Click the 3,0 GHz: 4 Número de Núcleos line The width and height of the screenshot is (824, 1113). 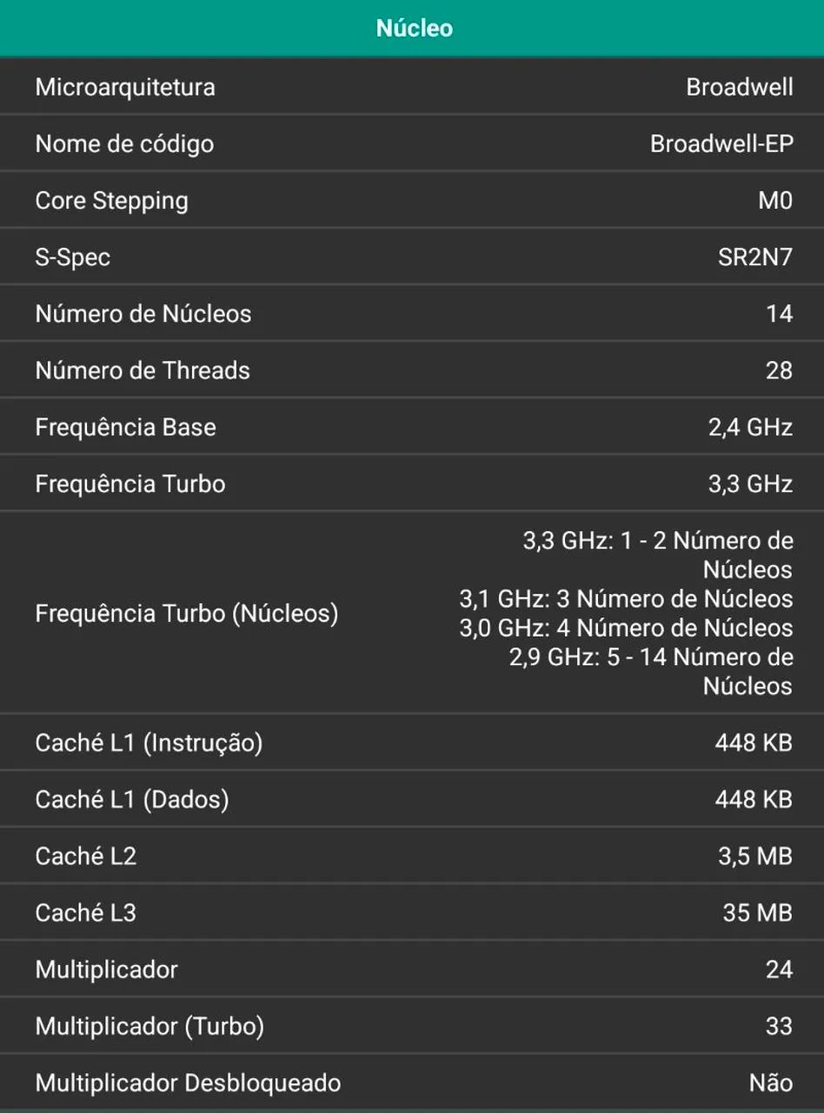pyautogui.click(x=626, y=628)
